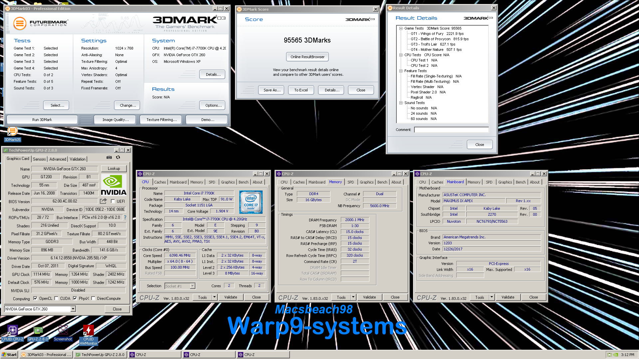Click the Comment input field in Result Details
The height and width of the screenshot is (359, 639).
[451, 130]
